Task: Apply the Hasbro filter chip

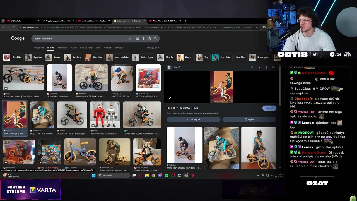Action: [x=185, y=57]
